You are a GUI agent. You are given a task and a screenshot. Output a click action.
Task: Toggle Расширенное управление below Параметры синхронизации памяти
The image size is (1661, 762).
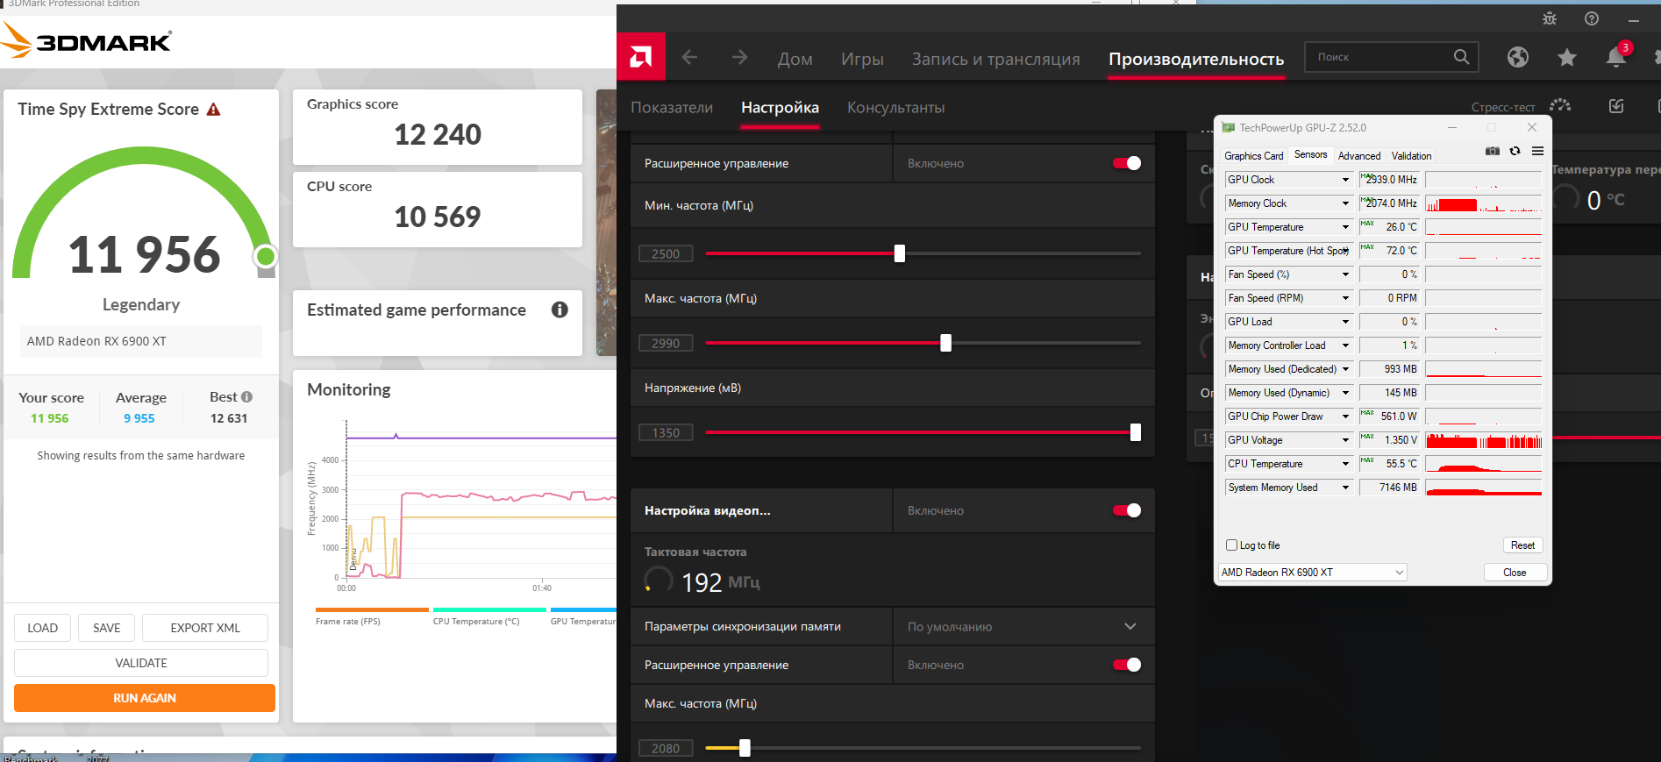pos(1127,665)
